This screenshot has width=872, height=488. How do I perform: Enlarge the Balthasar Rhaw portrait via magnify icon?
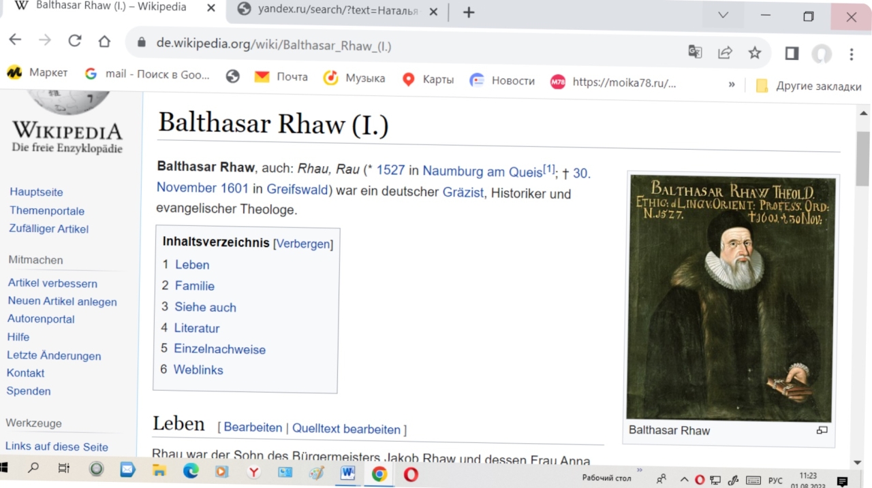point(822,430)
